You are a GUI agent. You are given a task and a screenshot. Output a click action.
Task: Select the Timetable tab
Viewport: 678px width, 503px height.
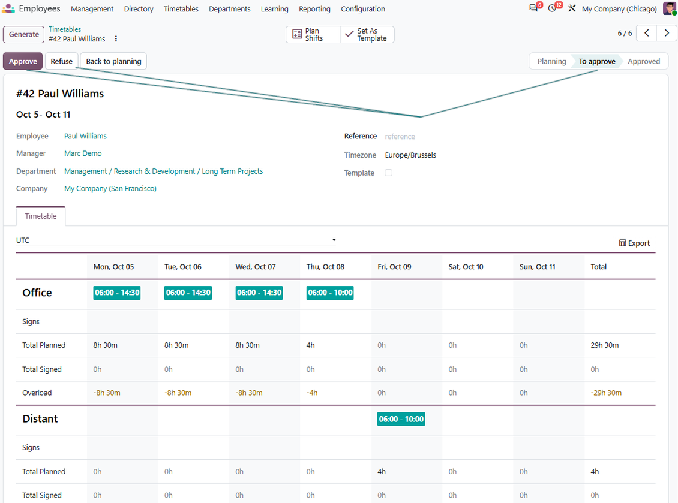click(41, 216)
